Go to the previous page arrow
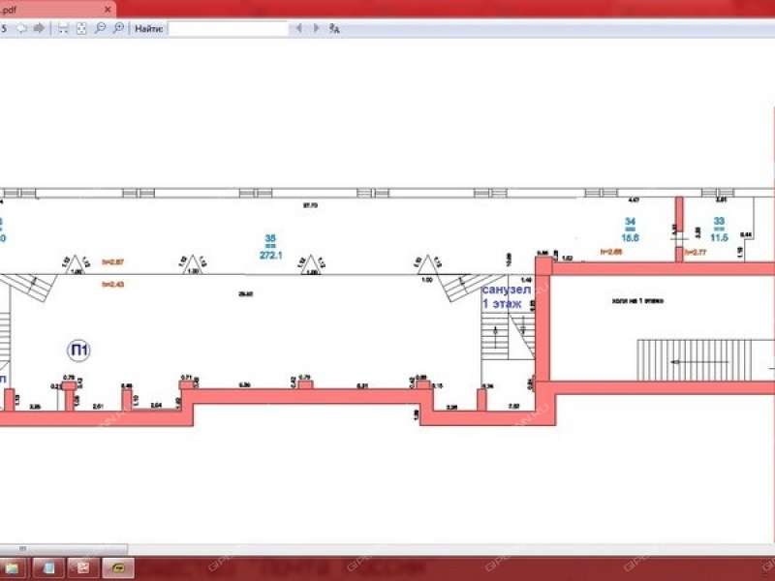775x581 pixels. tap(21, 28)
